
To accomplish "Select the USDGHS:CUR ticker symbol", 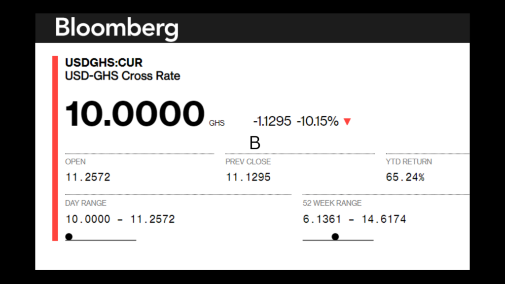I will [104, 63].
